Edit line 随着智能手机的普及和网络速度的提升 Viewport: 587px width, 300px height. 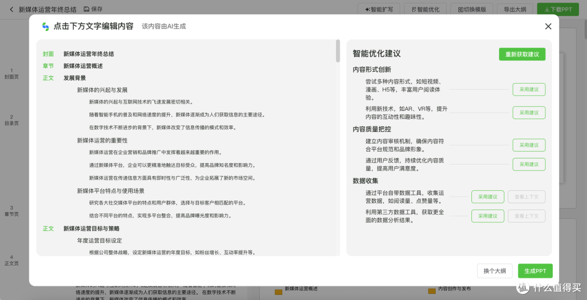point(177,115)
